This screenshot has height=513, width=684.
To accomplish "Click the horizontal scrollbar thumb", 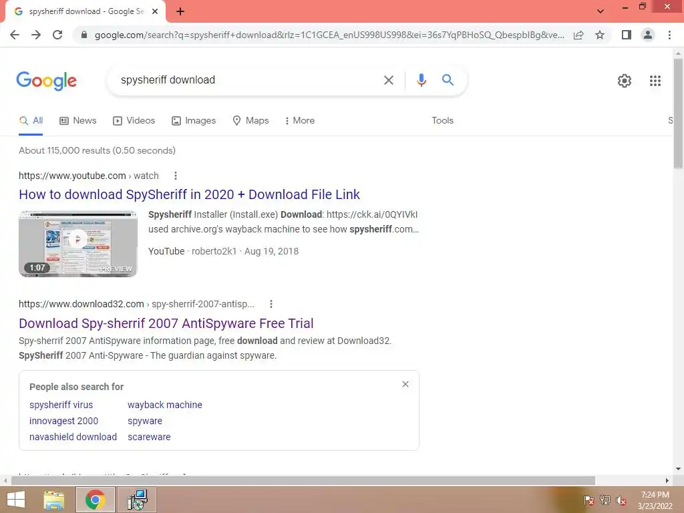I will tap(303, 480).
